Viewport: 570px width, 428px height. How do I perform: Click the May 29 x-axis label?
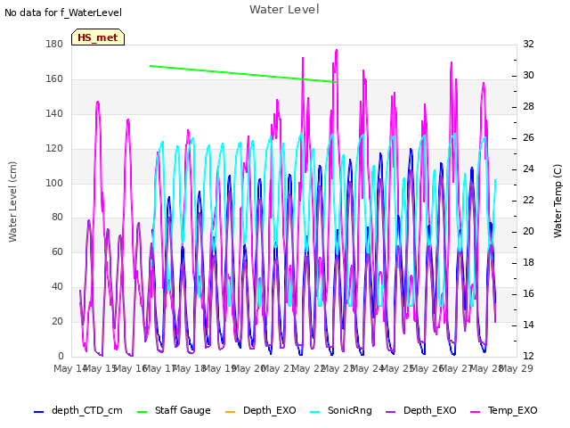pos(517,368)
